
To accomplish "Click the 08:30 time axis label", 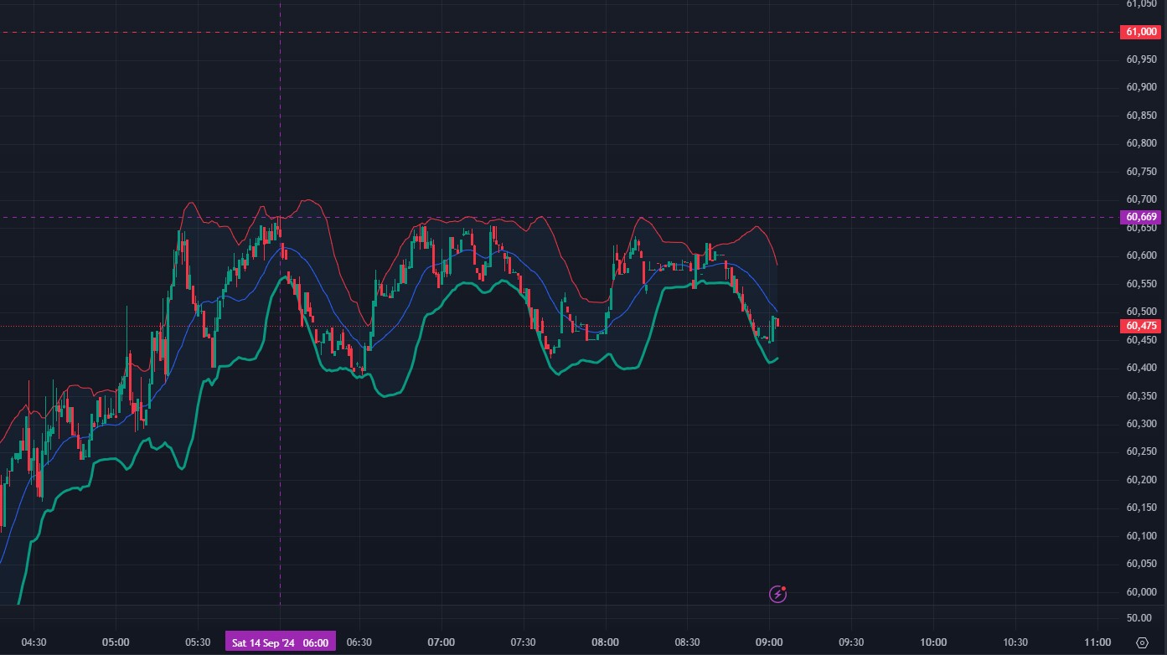I will pyautogui.click(x=687, y=642).
